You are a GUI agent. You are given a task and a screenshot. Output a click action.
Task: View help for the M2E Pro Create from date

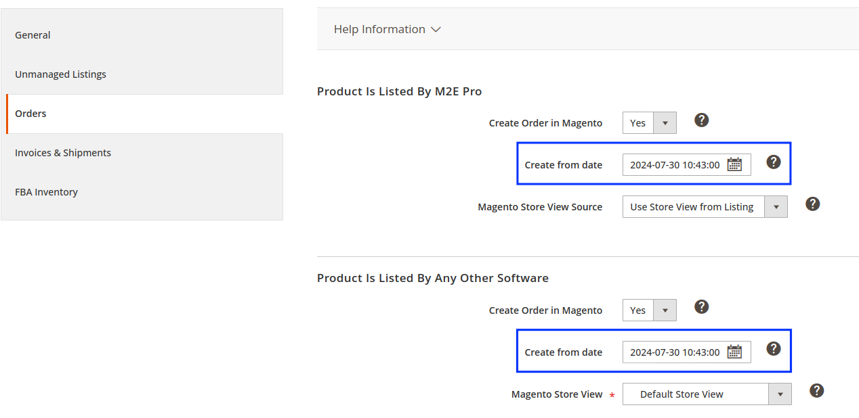tap(774, 162)
